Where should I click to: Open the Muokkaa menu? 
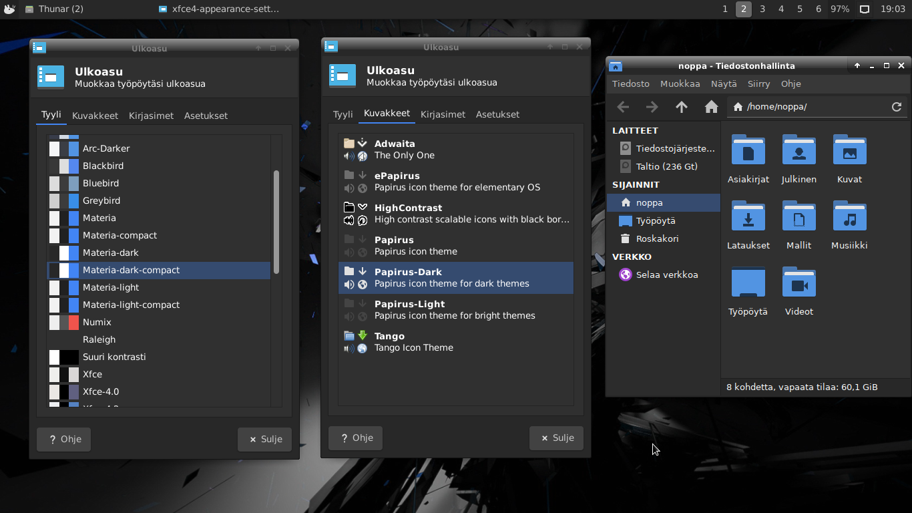pyautogui.click(x=680, y=83)
